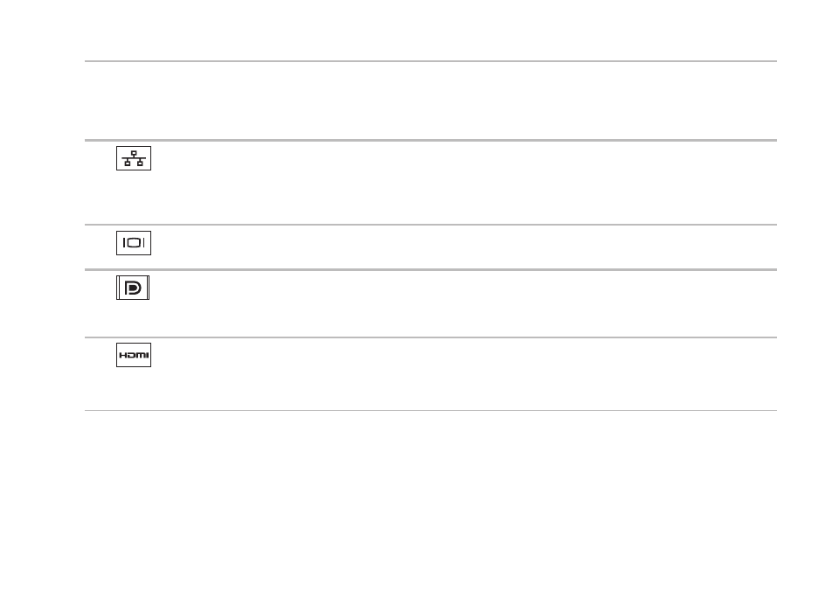Screen dimensions: 833x591
Task: Click the blank description area of the HDMI row
Action: point(464,374)
